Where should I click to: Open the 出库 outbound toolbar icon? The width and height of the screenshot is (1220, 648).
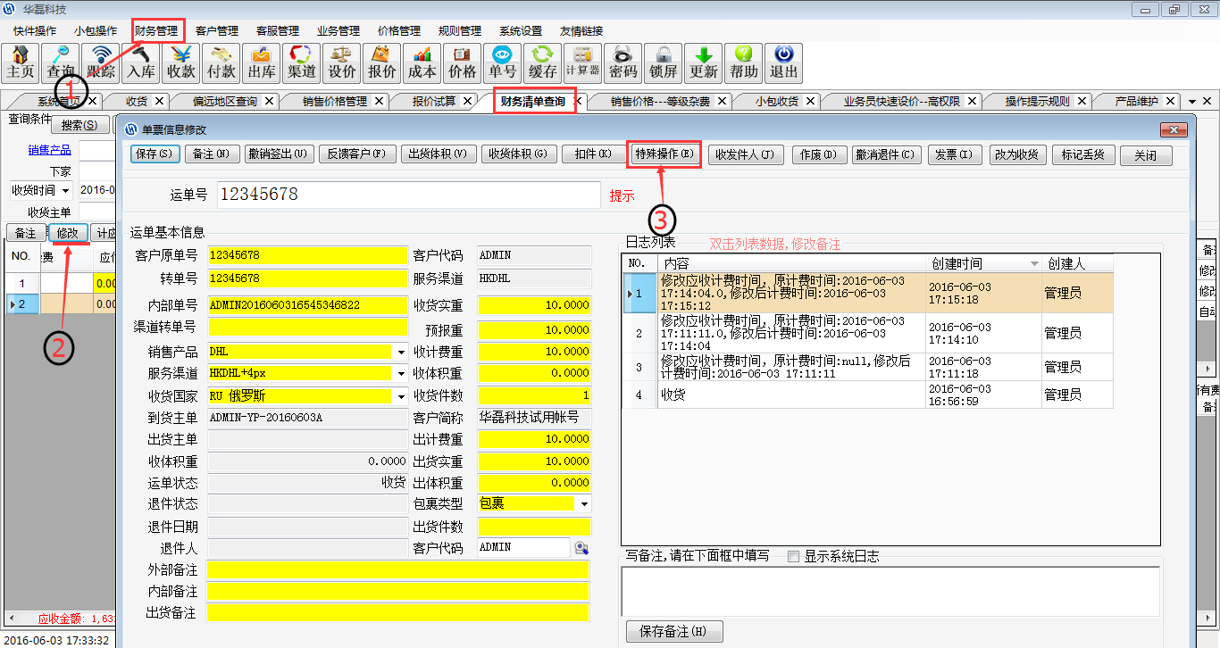point(262,62)
